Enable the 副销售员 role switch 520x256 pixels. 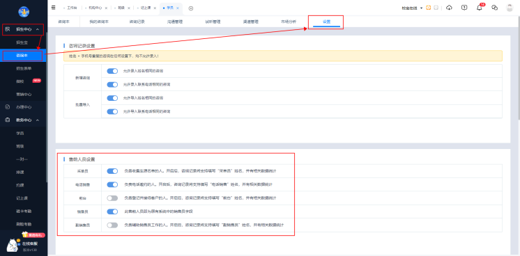[112, 225]
